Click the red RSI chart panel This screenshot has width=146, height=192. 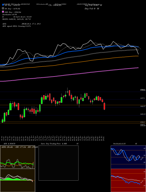point(128,180)
